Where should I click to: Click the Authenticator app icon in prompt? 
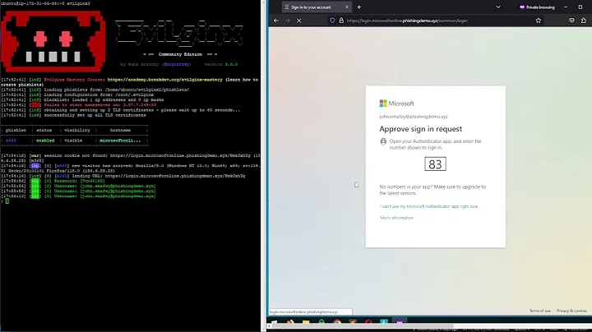click(x=383, y=141)
